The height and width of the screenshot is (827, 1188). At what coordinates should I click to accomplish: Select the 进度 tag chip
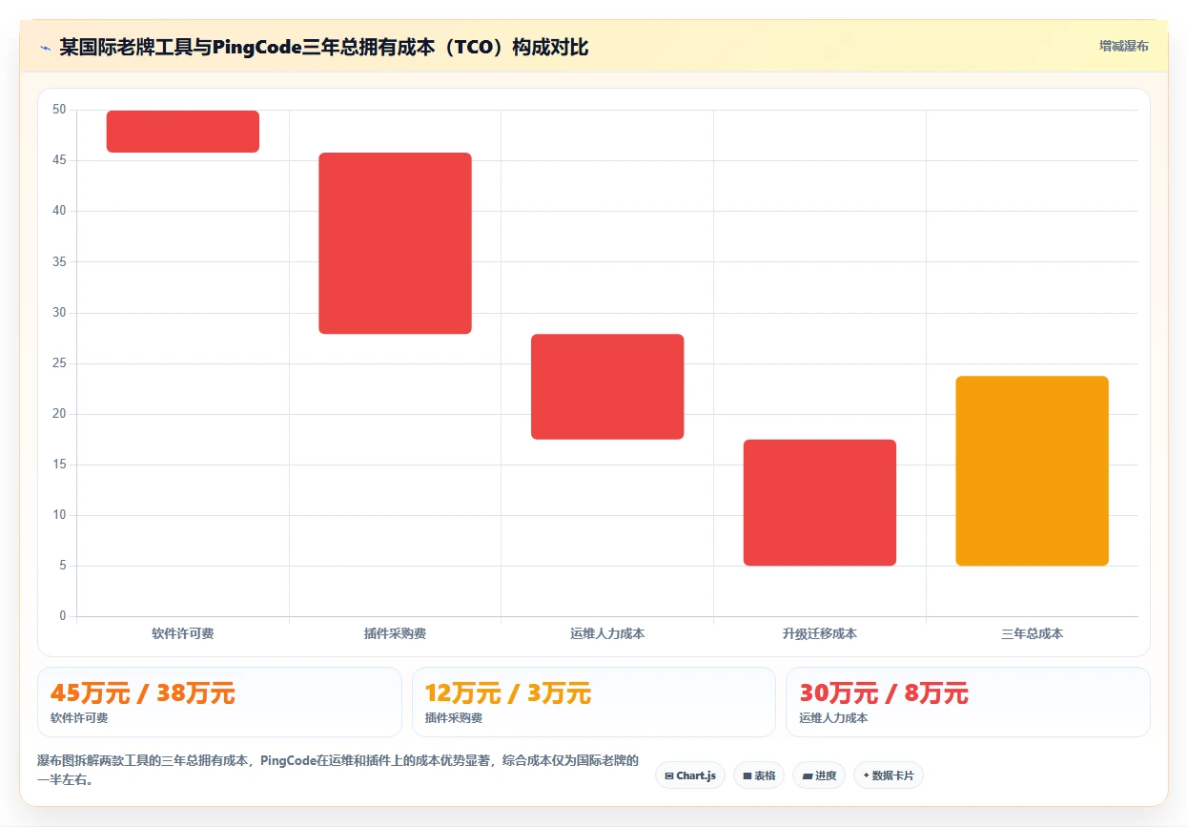[x=819, y=775]
